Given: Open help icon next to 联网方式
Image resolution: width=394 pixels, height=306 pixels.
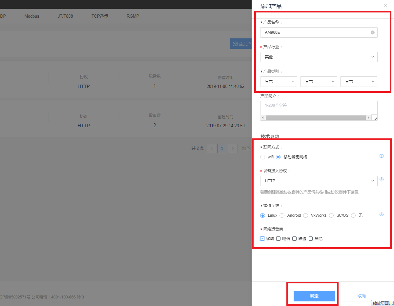Looking at the screenshot, I should pyautogui.click(x=382, y=156).
